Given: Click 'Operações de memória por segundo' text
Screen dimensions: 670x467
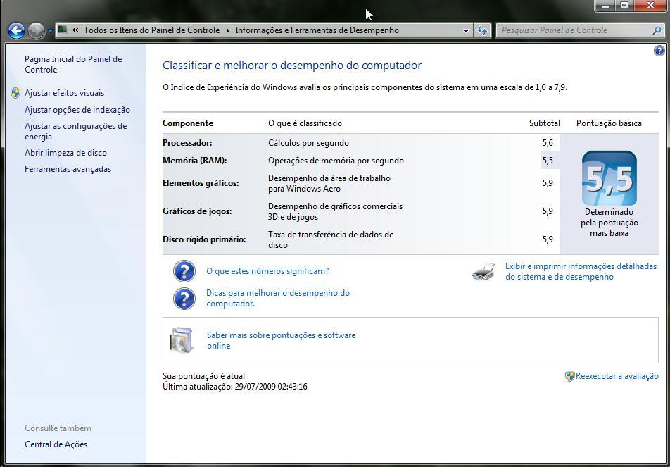Looking at the screenshot, I should (x=336, y=161).
